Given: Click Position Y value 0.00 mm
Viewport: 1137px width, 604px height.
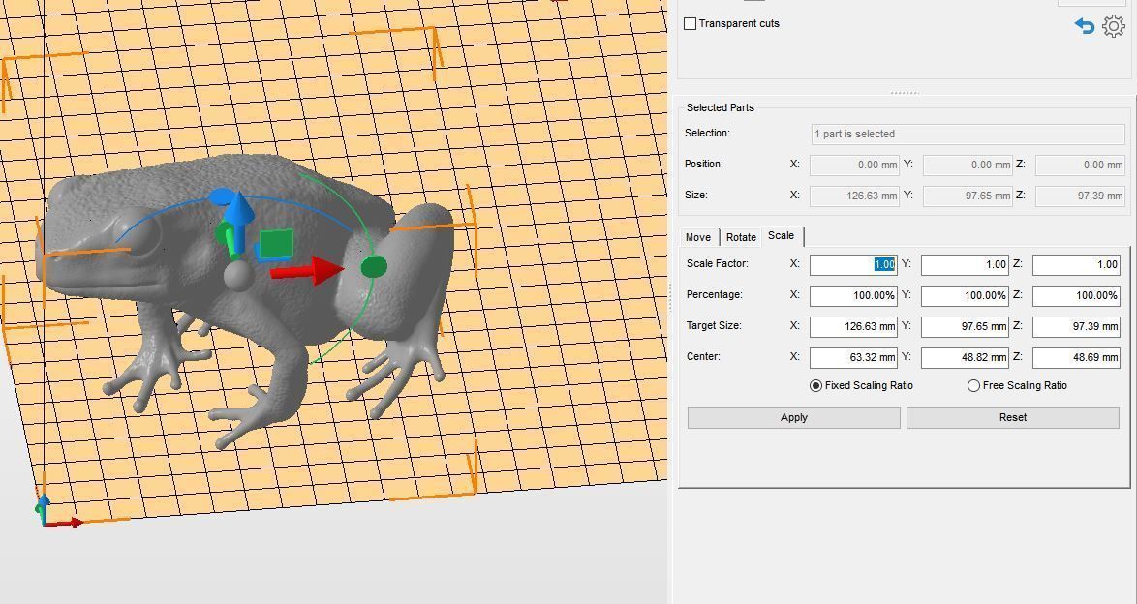Looking at the screenshot, I should click(968, 166).
